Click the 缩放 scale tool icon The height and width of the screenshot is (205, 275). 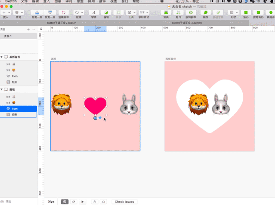[206, 12]
